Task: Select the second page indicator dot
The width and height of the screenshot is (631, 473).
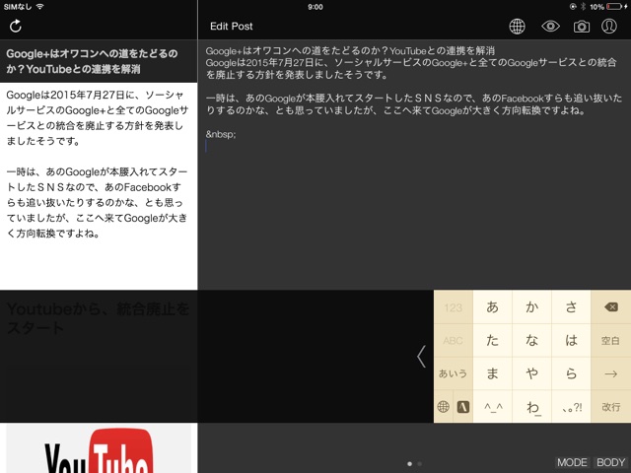Action: pyautogui.click(x=419, y=464)
